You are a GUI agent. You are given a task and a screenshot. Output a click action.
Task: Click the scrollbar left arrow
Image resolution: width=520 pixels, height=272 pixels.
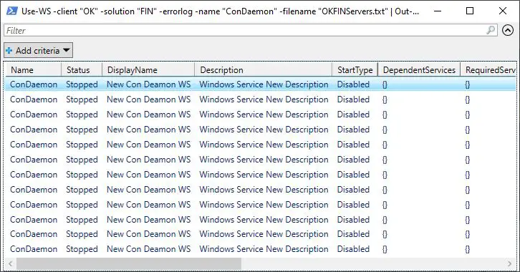10,263
